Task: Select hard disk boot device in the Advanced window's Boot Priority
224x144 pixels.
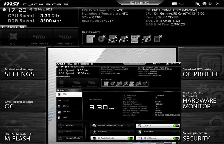Action: pyautogui.click(x=91, y=39)
